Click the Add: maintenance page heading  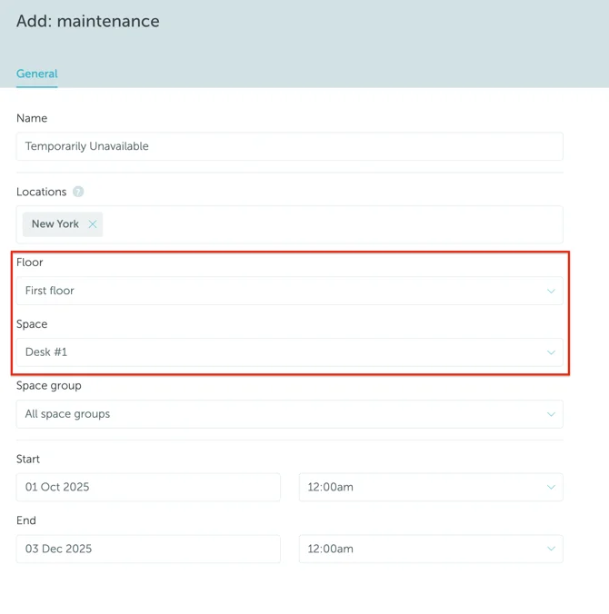(88, 21)
